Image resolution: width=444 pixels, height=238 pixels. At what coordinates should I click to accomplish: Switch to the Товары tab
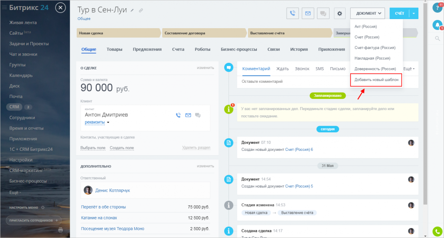tap(114, 49)
